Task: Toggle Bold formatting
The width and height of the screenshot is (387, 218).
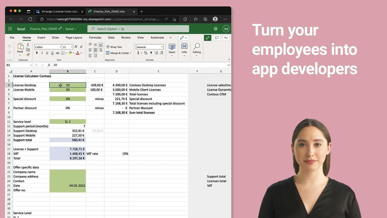Action: 37,53
